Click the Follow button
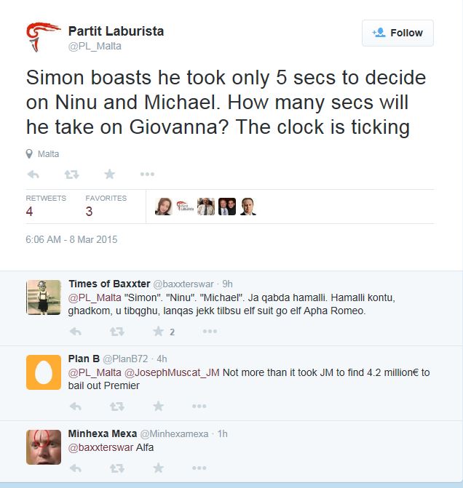 397,33
